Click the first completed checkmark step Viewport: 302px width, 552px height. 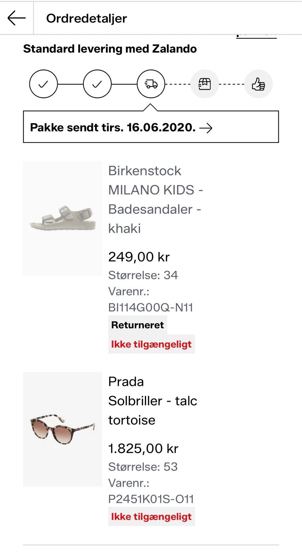click(x=43, y=84)
